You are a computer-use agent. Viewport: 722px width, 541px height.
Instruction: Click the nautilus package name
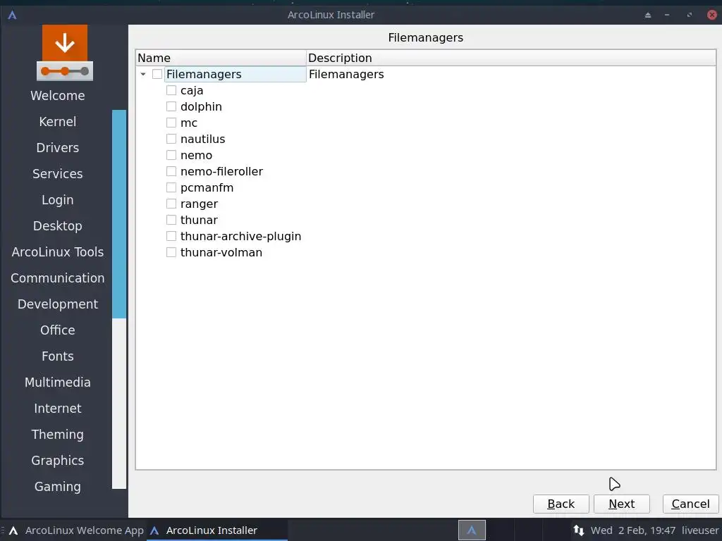[x=202, y=139]
